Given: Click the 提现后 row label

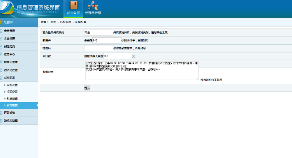Looking at the screenshot, I should [47, 48].
